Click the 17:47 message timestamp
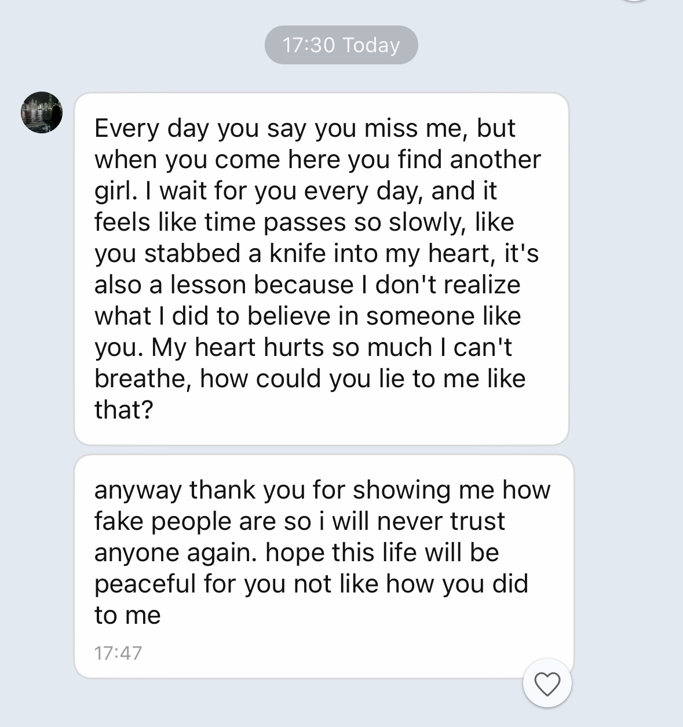The image size is (683, 727). pos(118,653)
